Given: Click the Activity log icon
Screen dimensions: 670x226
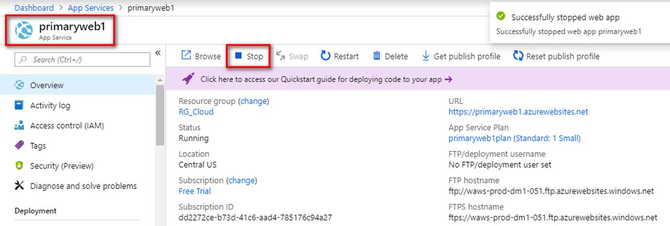Looking at the screenshot, I should pos(20,105).
